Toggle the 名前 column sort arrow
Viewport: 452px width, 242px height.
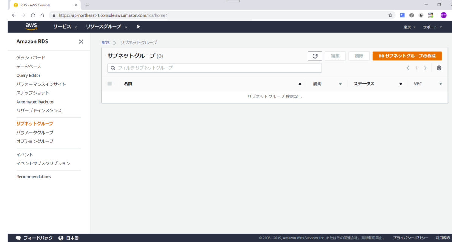(299, 83)
